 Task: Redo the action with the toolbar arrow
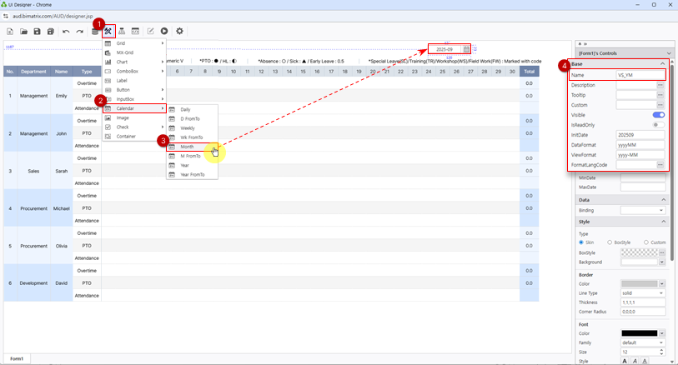[x=79, y=31]
